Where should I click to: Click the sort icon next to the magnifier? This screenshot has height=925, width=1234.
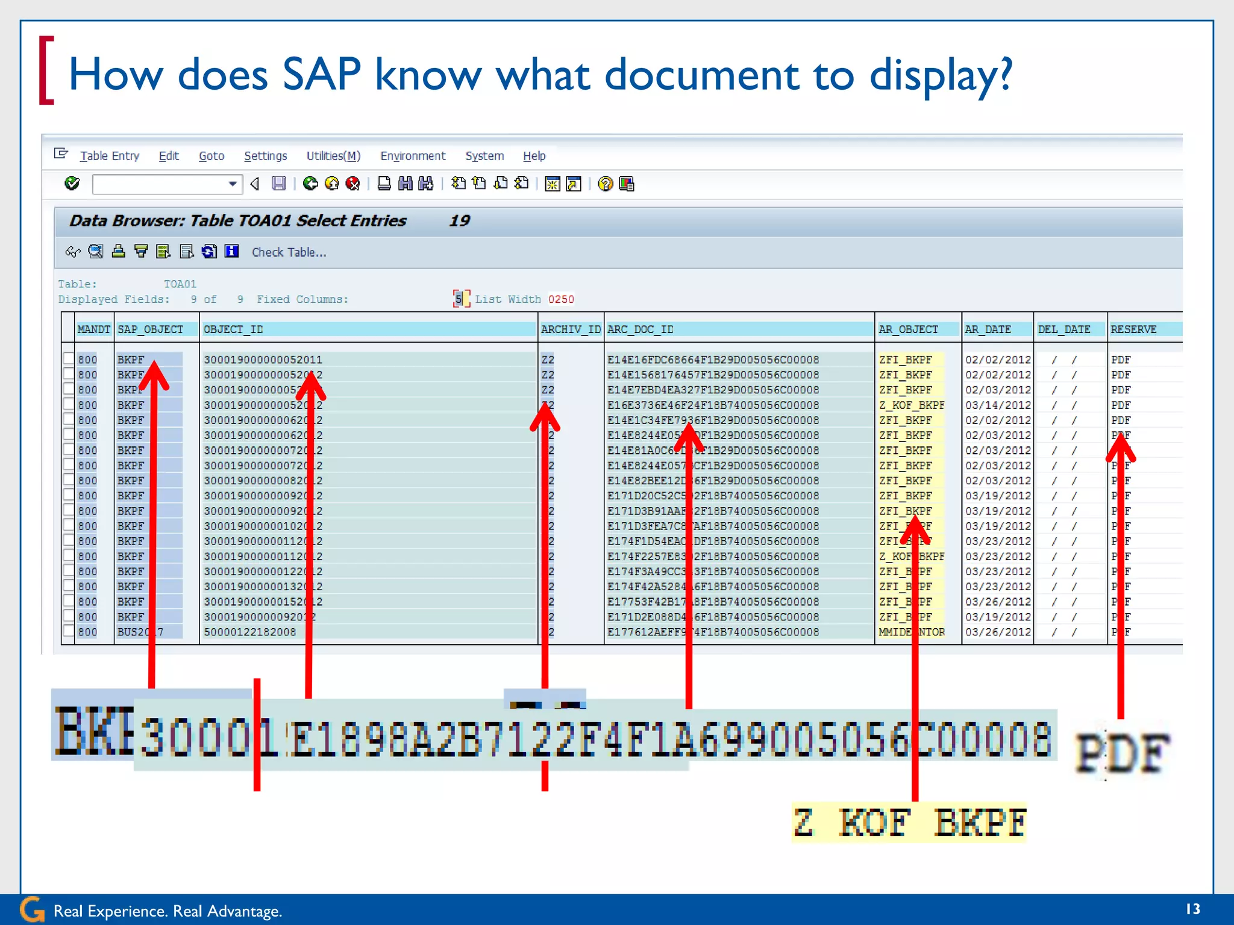119,252
